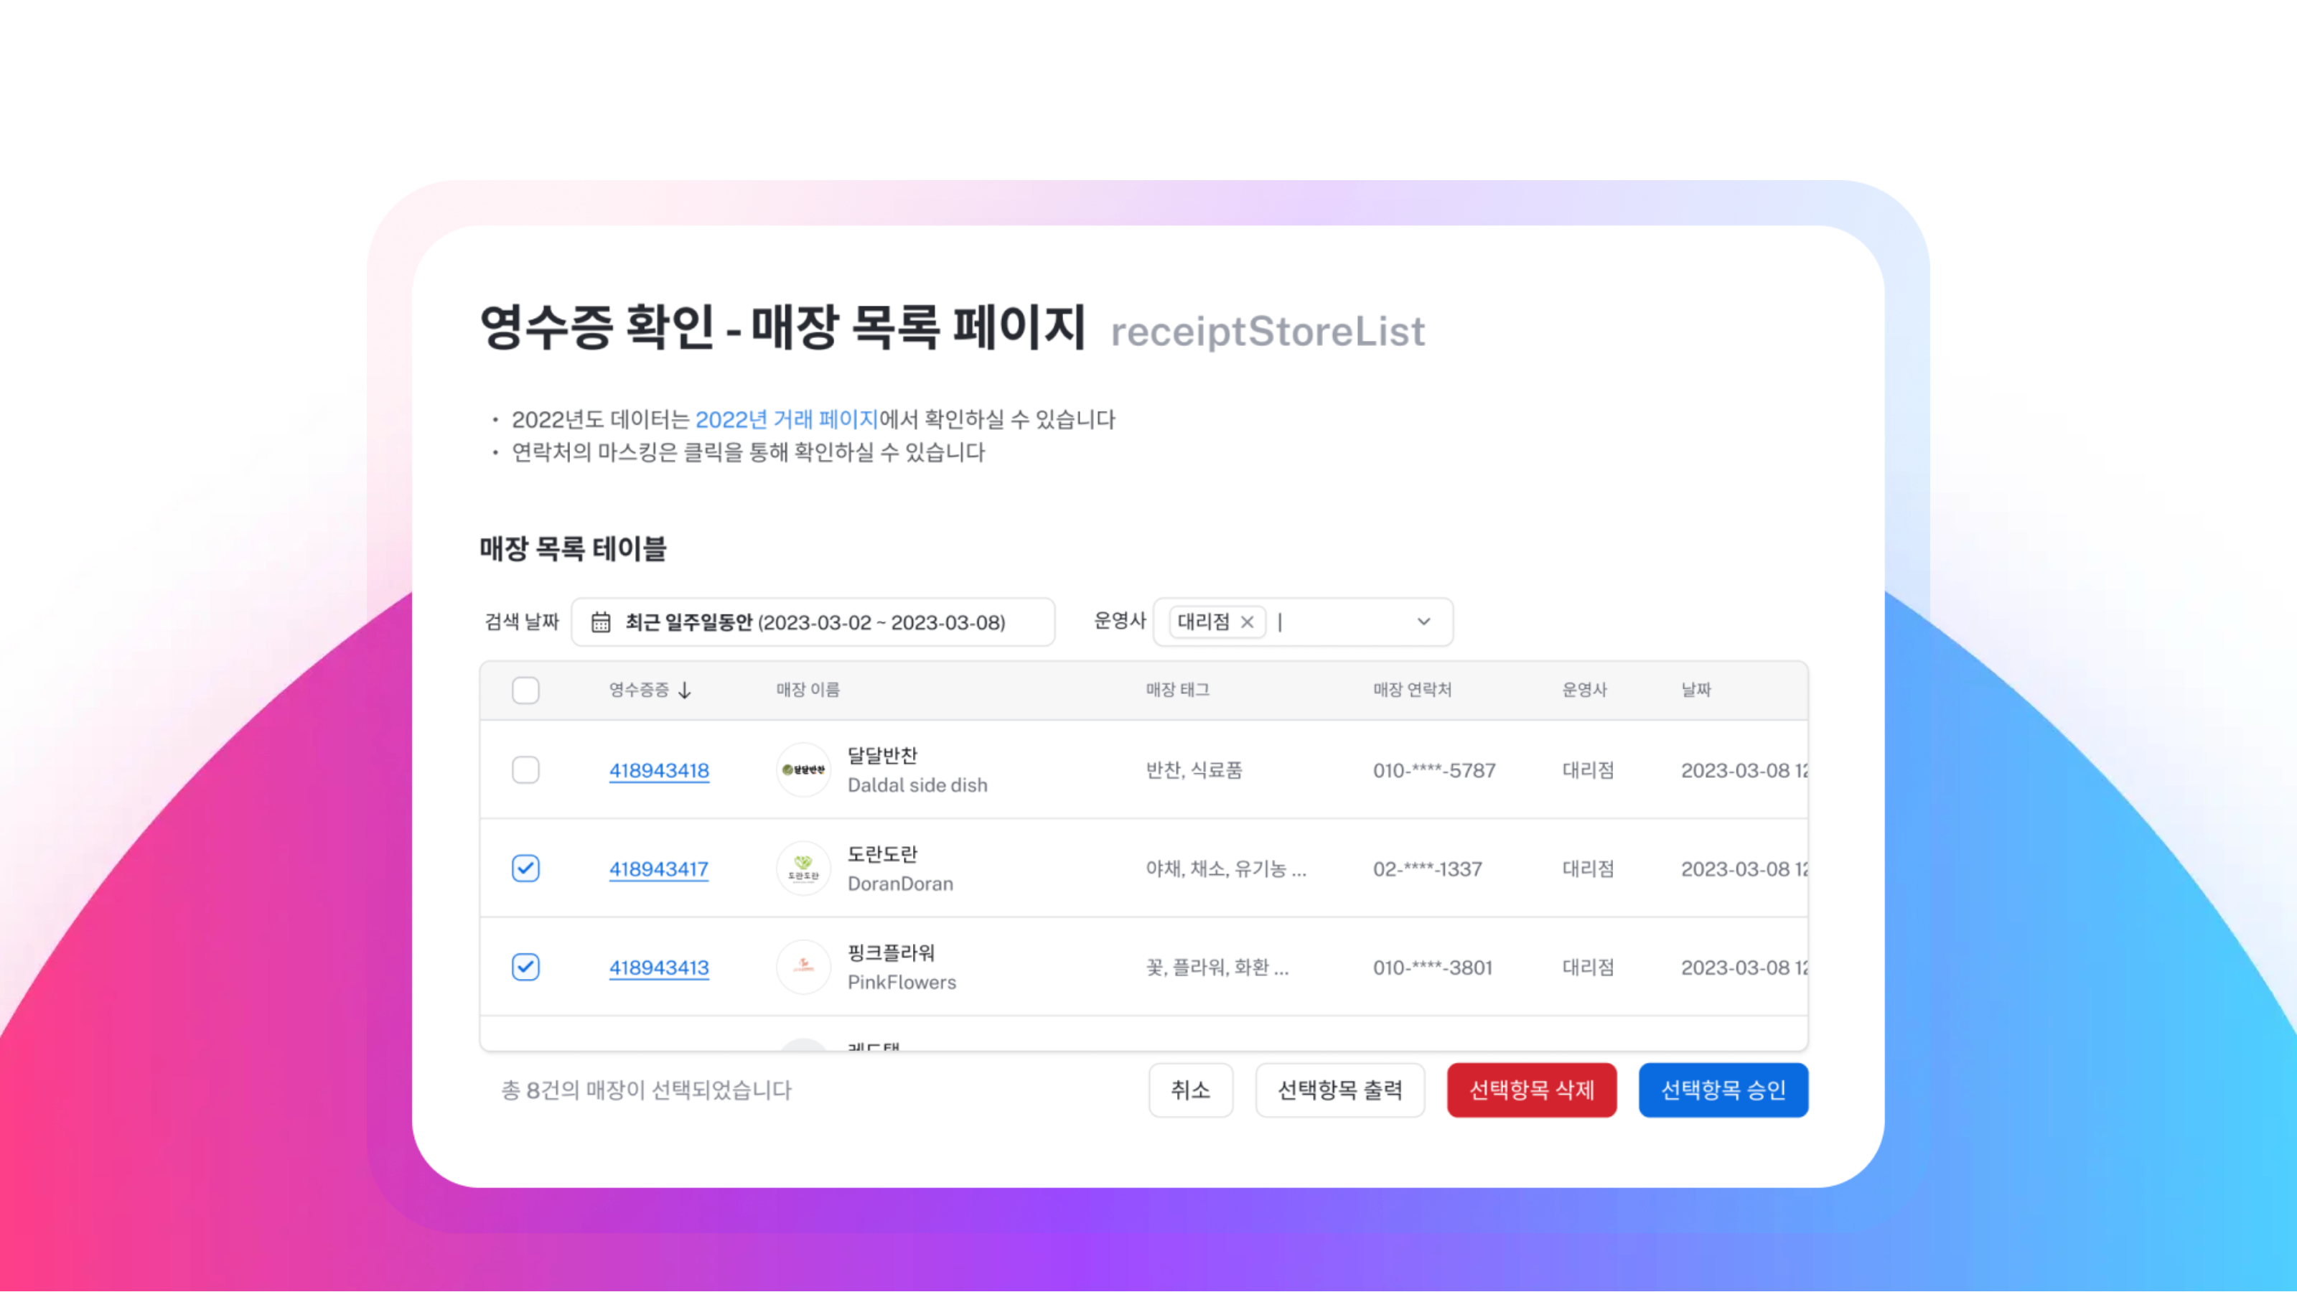This screenshot has height=1292, width=2297.
Task: Expand the 운영사 dropdown
Action: tap(1422, 622)
